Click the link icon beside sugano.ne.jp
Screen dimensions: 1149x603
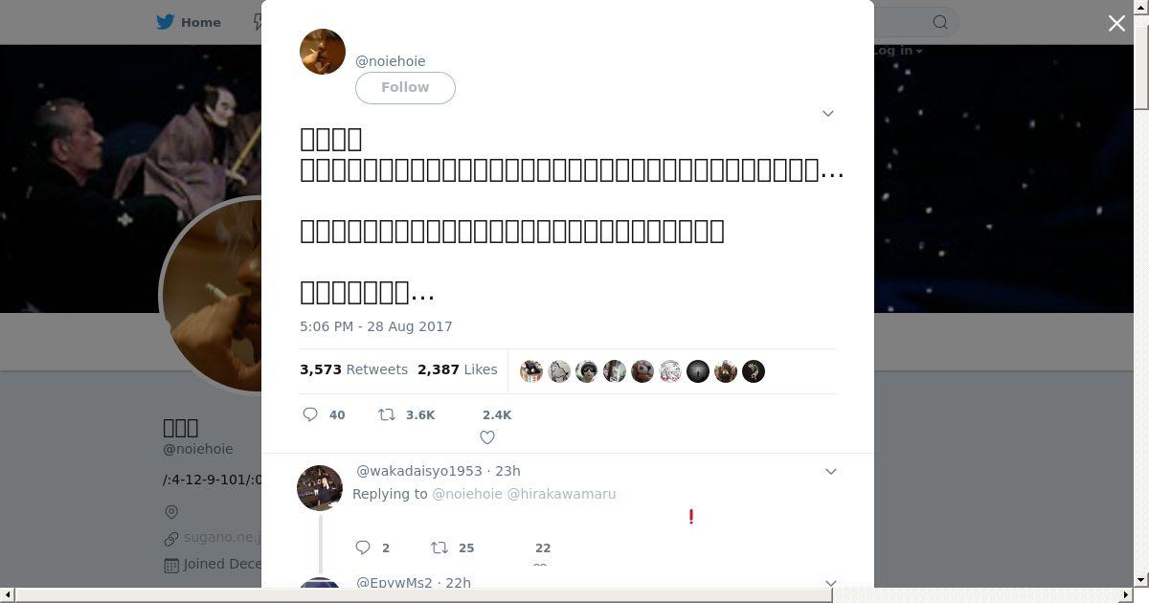[x=171, y=538]
